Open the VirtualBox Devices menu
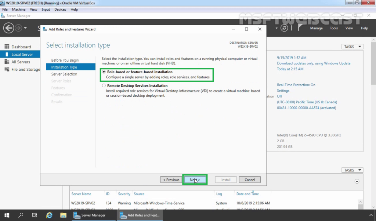Screen dimensions: 376x221 click(x=60, y=9)
